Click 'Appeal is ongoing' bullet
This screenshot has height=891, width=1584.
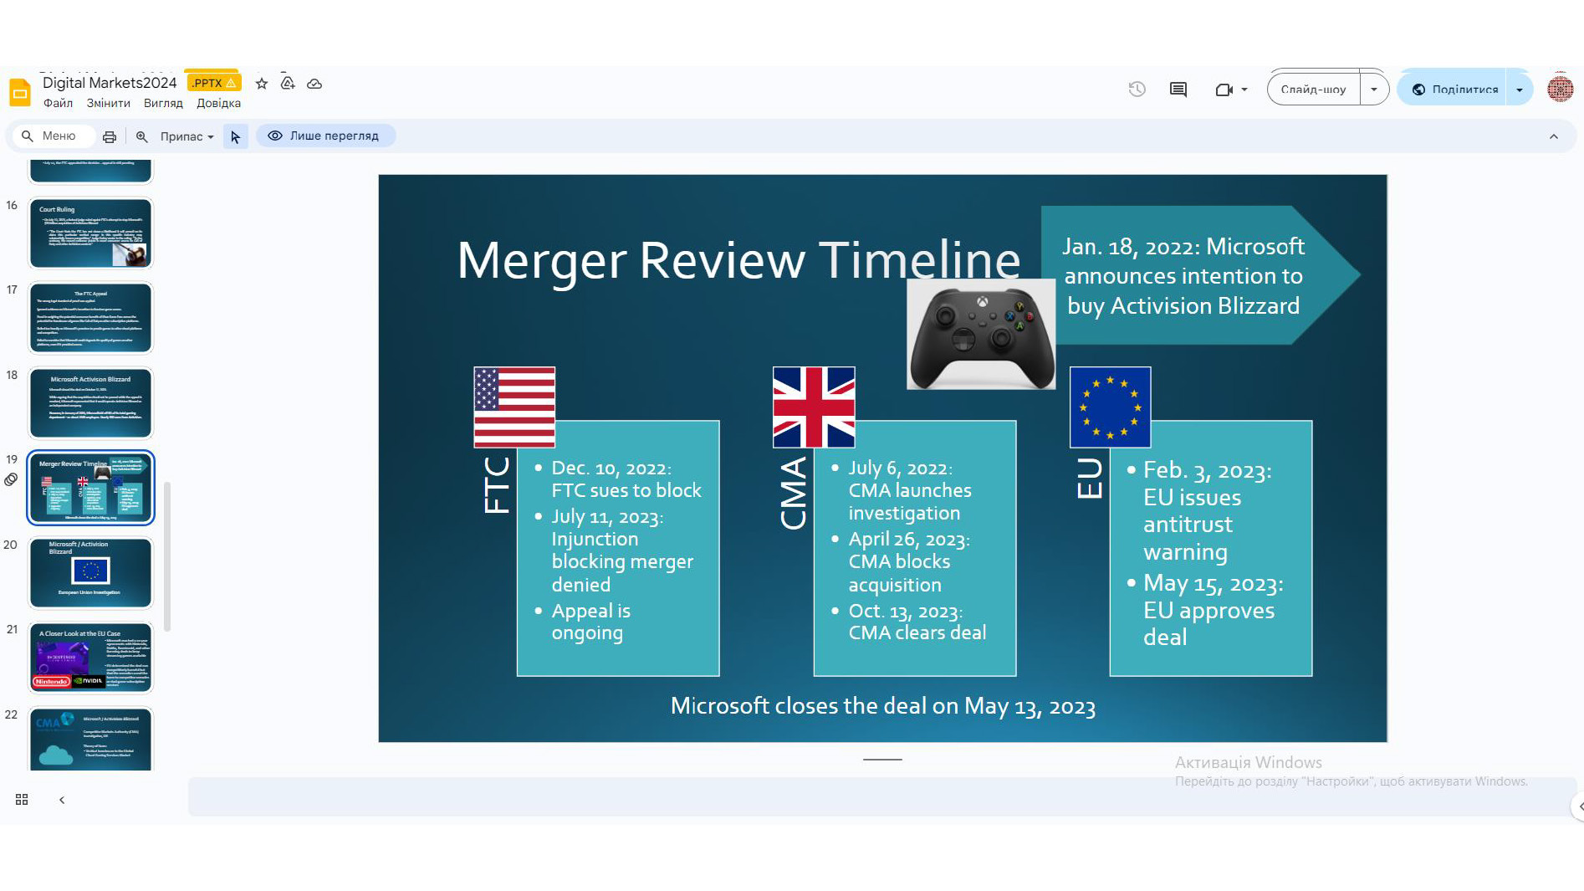pos(590,622)
